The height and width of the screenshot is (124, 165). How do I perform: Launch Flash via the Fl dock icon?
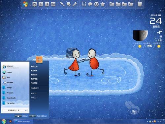click(47, 4)
